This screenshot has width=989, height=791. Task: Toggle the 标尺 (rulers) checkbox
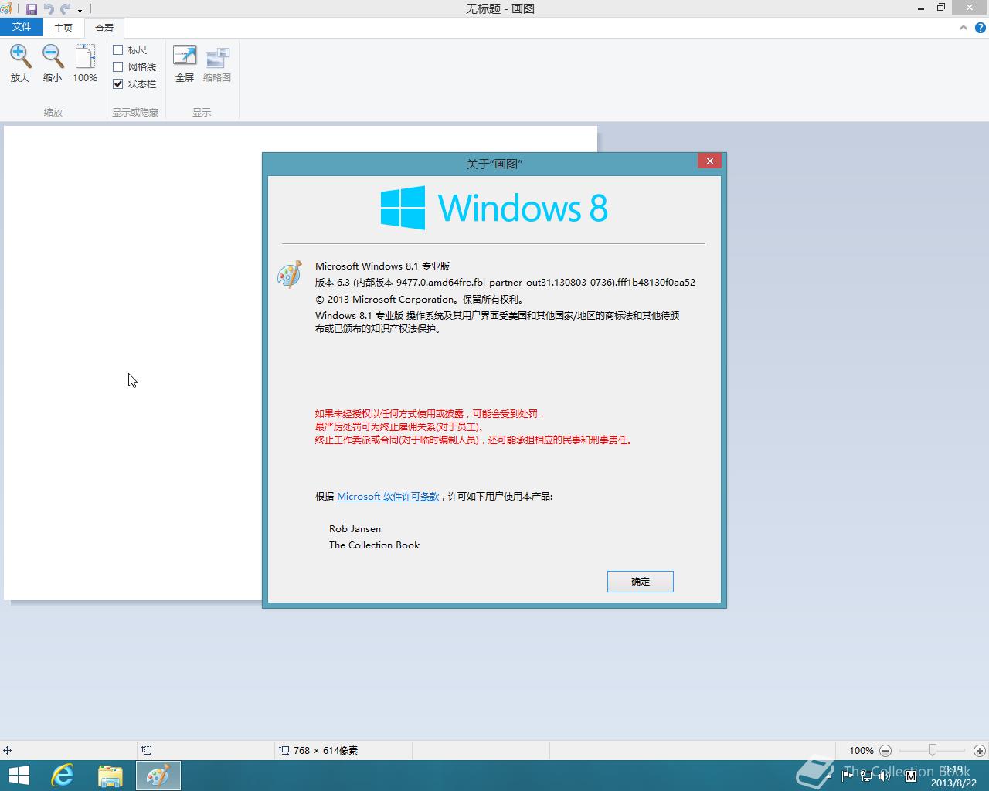pyautogui.click(x=118, y=49)
